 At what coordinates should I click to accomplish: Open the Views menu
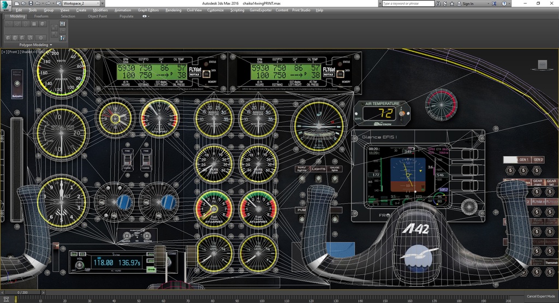(65, 10)
